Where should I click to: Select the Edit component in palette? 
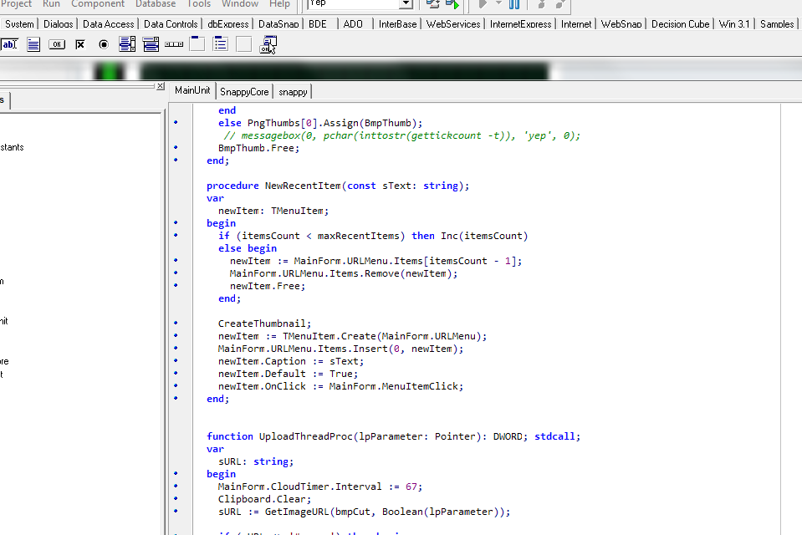9,44
